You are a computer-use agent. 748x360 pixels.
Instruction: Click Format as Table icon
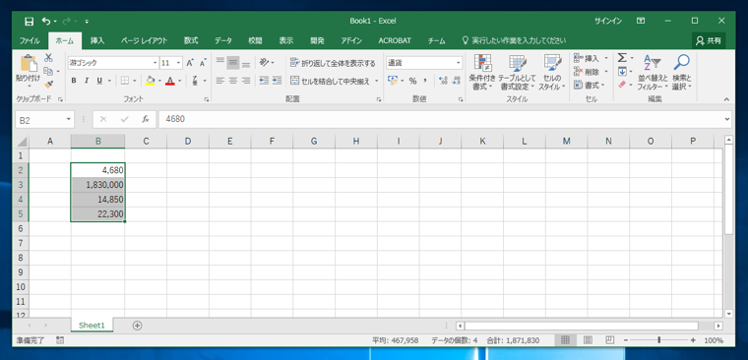[517, 63]
